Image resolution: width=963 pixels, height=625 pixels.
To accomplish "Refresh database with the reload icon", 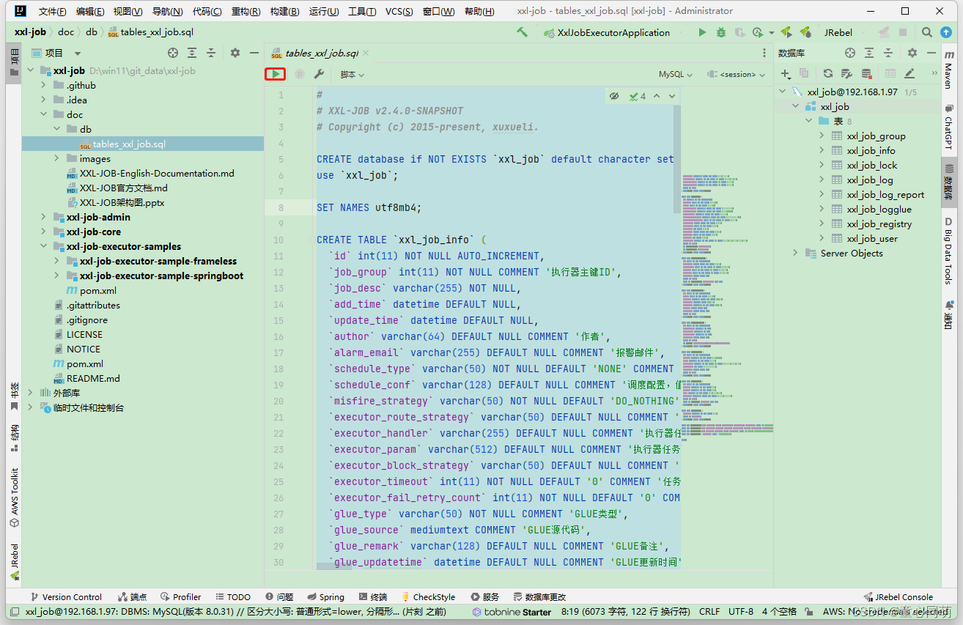I will coord(828,74).
